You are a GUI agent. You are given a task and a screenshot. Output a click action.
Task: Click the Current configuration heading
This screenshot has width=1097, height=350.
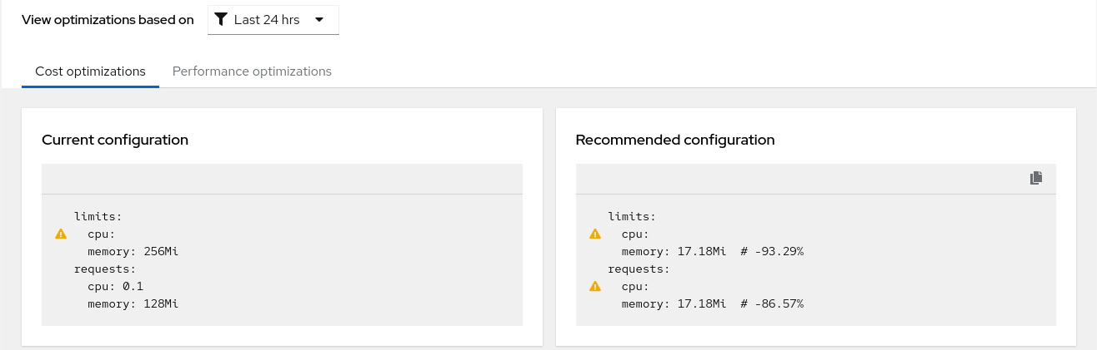[115, 140]
